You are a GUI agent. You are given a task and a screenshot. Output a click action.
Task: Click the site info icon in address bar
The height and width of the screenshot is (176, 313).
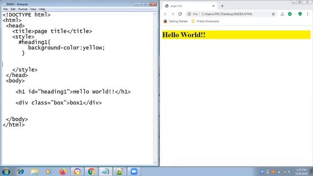[189, 14]
